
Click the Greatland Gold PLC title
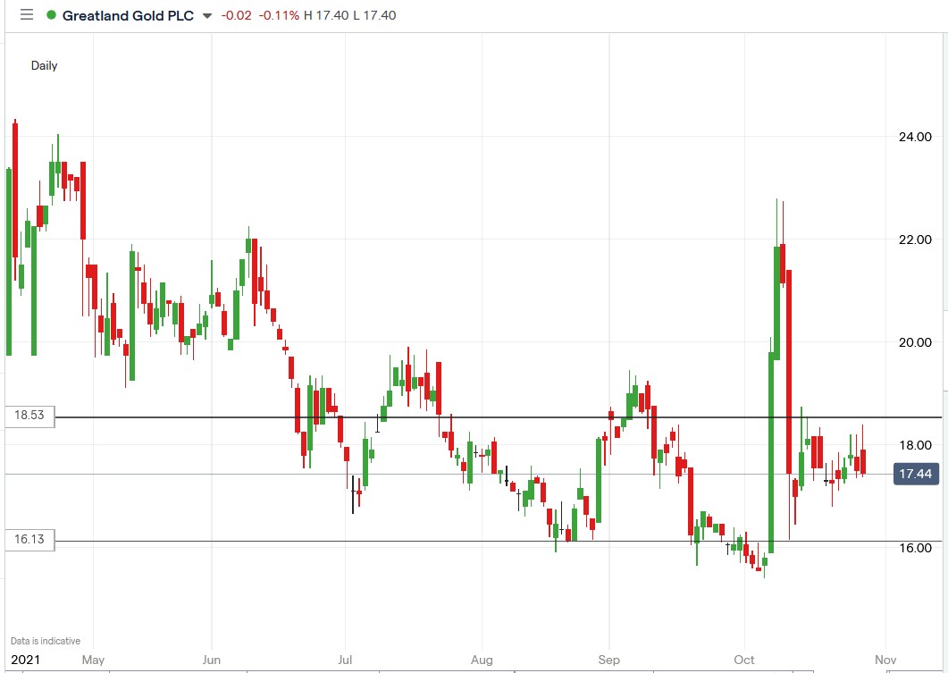(x=130, y=15)
